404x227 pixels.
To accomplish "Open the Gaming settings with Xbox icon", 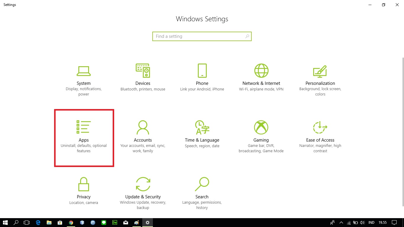I will tap(261, 136).
